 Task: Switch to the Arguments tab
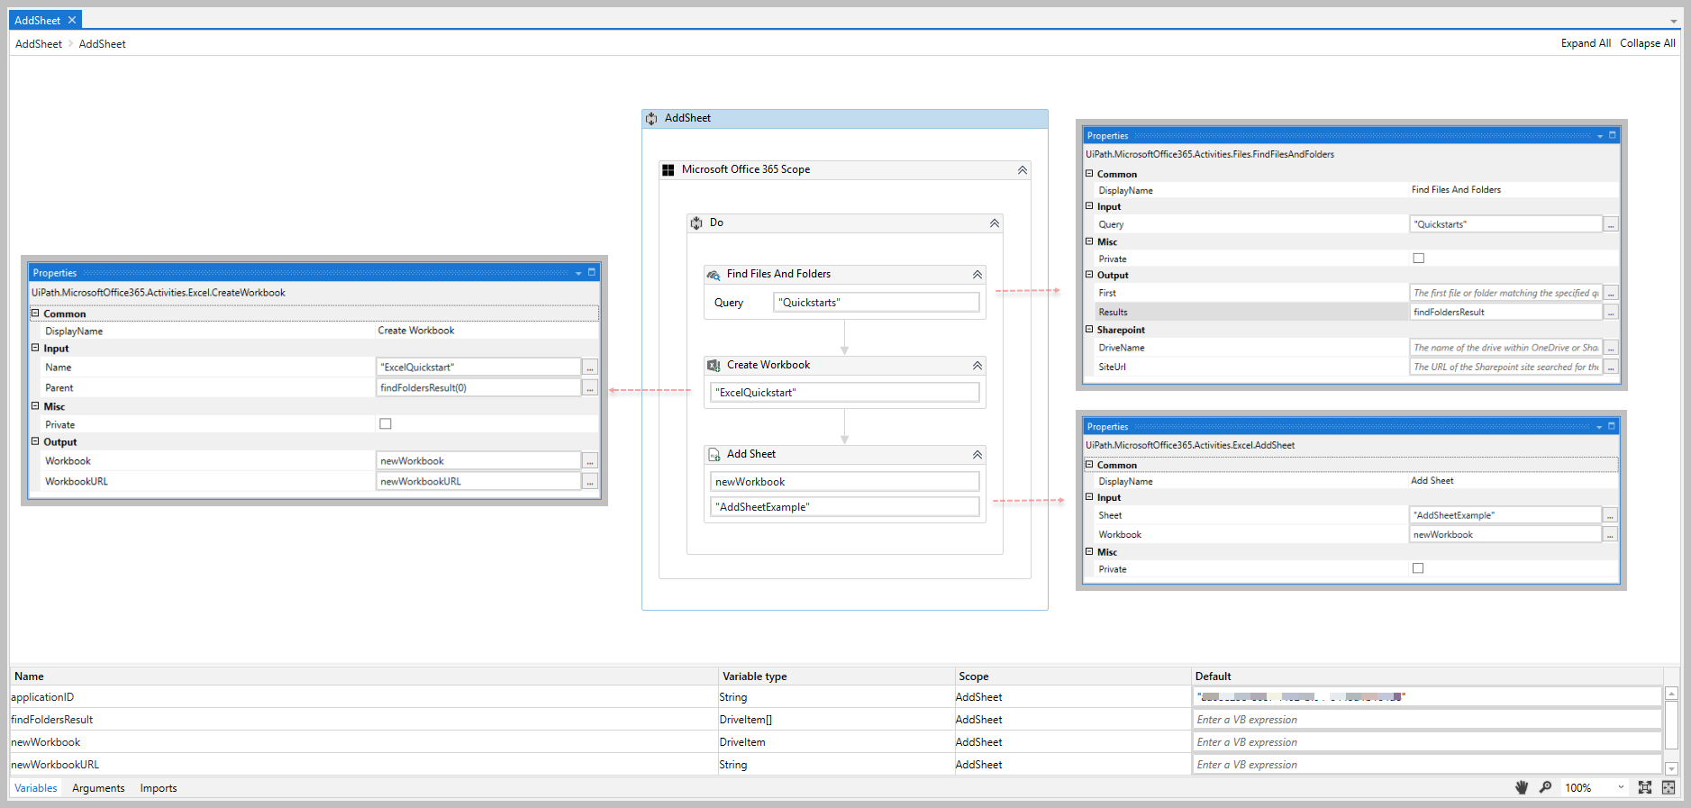(98, 788)
